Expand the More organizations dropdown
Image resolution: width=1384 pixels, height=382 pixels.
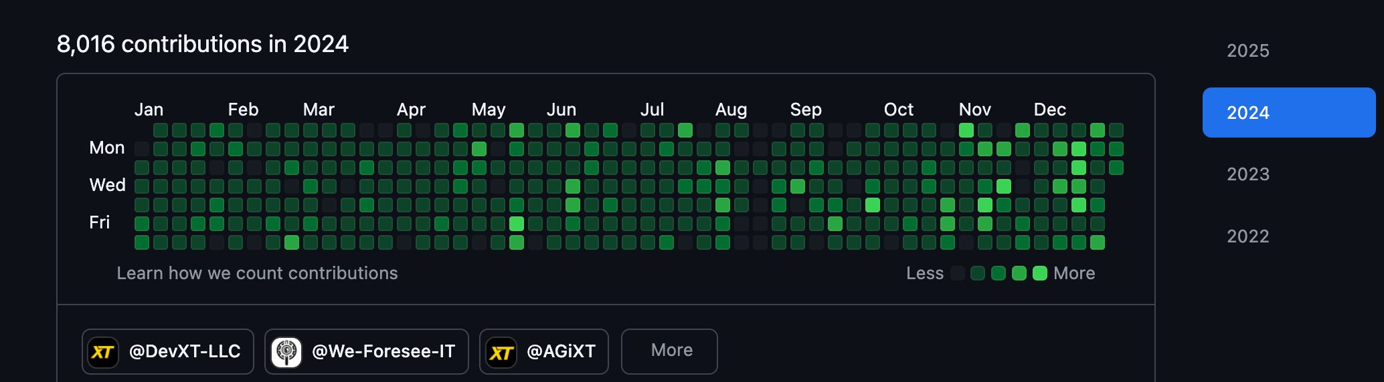(x=669, y=351)
